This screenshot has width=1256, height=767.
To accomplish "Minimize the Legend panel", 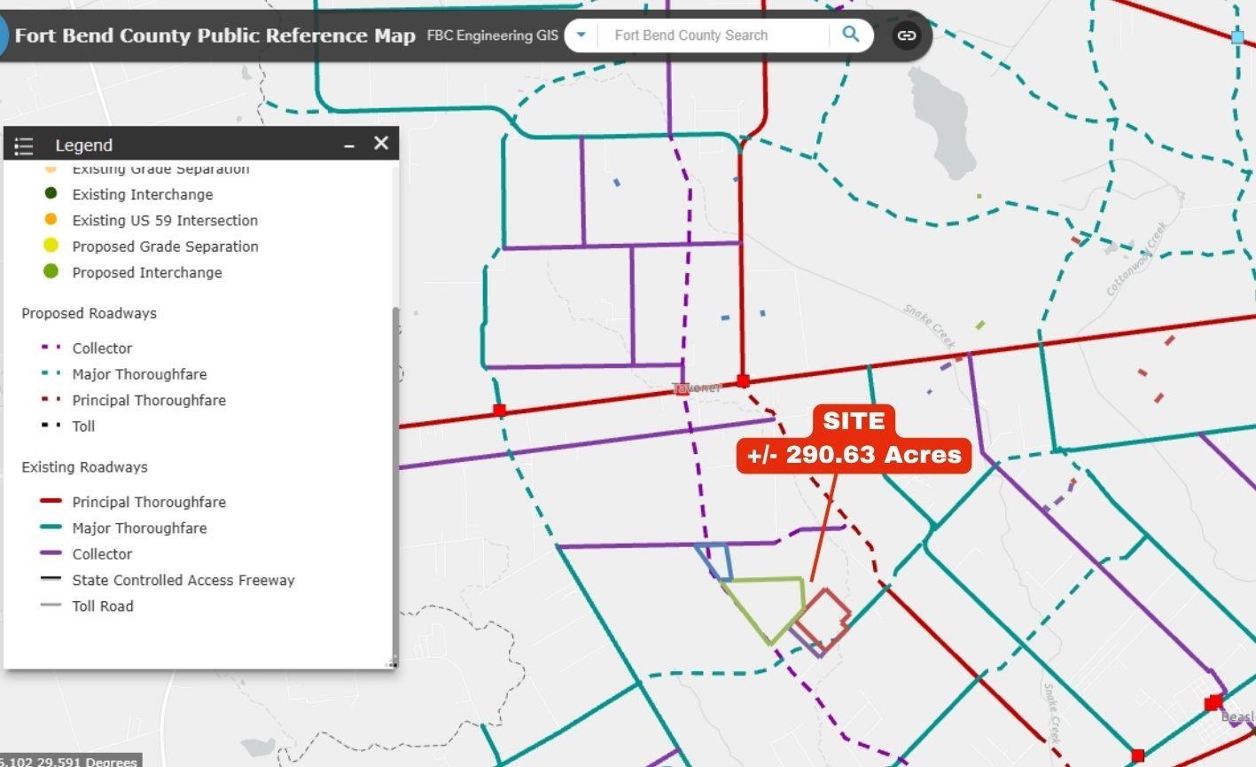I will [349, 145].
